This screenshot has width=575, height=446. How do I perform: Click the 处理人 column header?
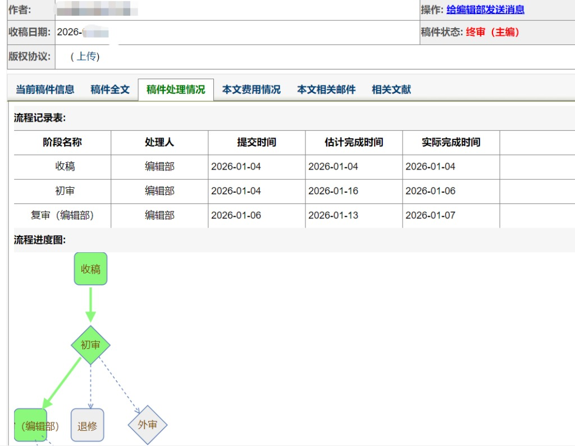tap(159, 143)
